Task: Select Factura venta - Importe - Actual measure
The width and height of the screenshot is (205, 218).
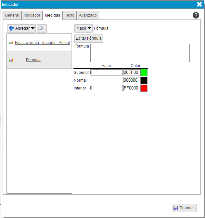Action: (x=42, y=43)
